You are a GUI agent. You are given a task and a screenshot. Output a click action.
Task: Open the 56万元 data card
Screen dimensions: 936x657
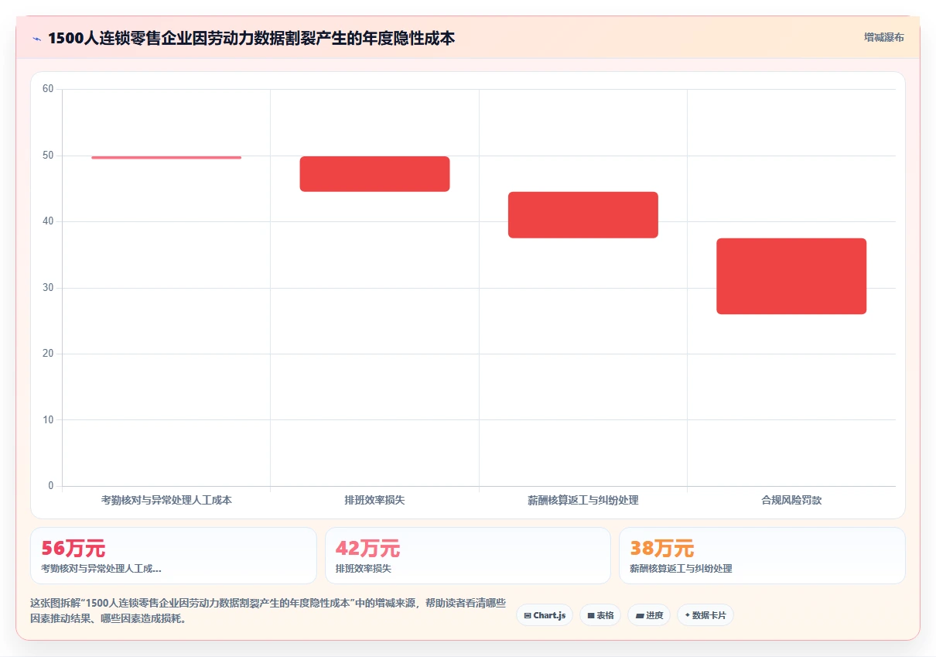pyautogui.click(x=173, y=556)
